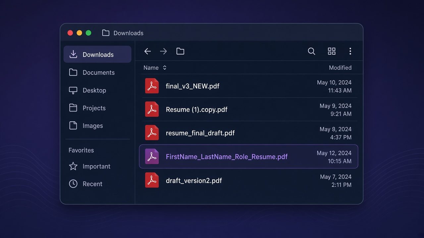Screen dimensions: 424x238
Task: Sort by the Modified column header
Action: coord(340,68)
